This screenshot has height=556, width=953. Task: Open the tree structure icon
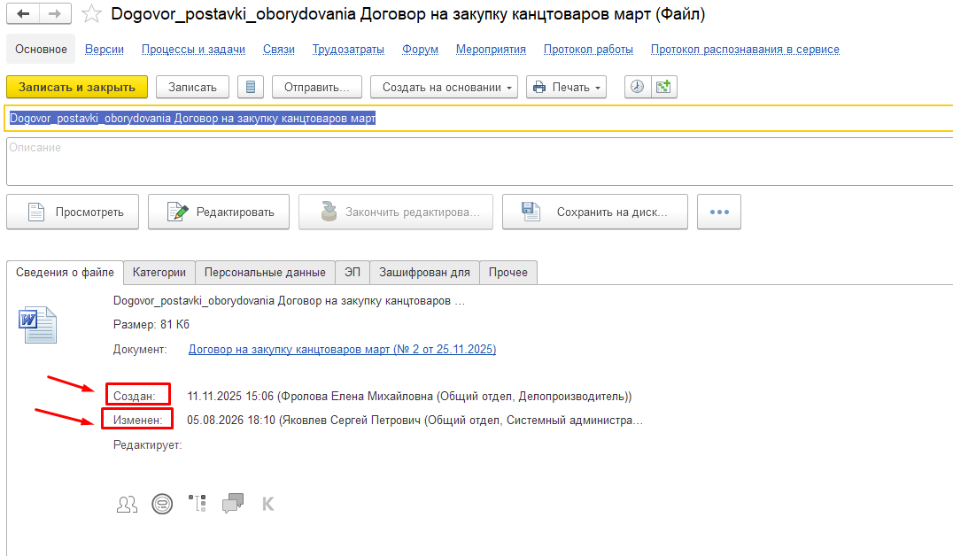[x=198, y=503]
